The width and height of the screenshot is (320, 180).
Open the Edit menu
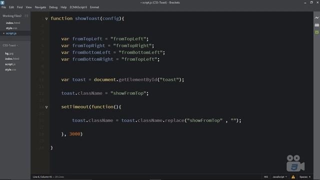click(11, 7)
